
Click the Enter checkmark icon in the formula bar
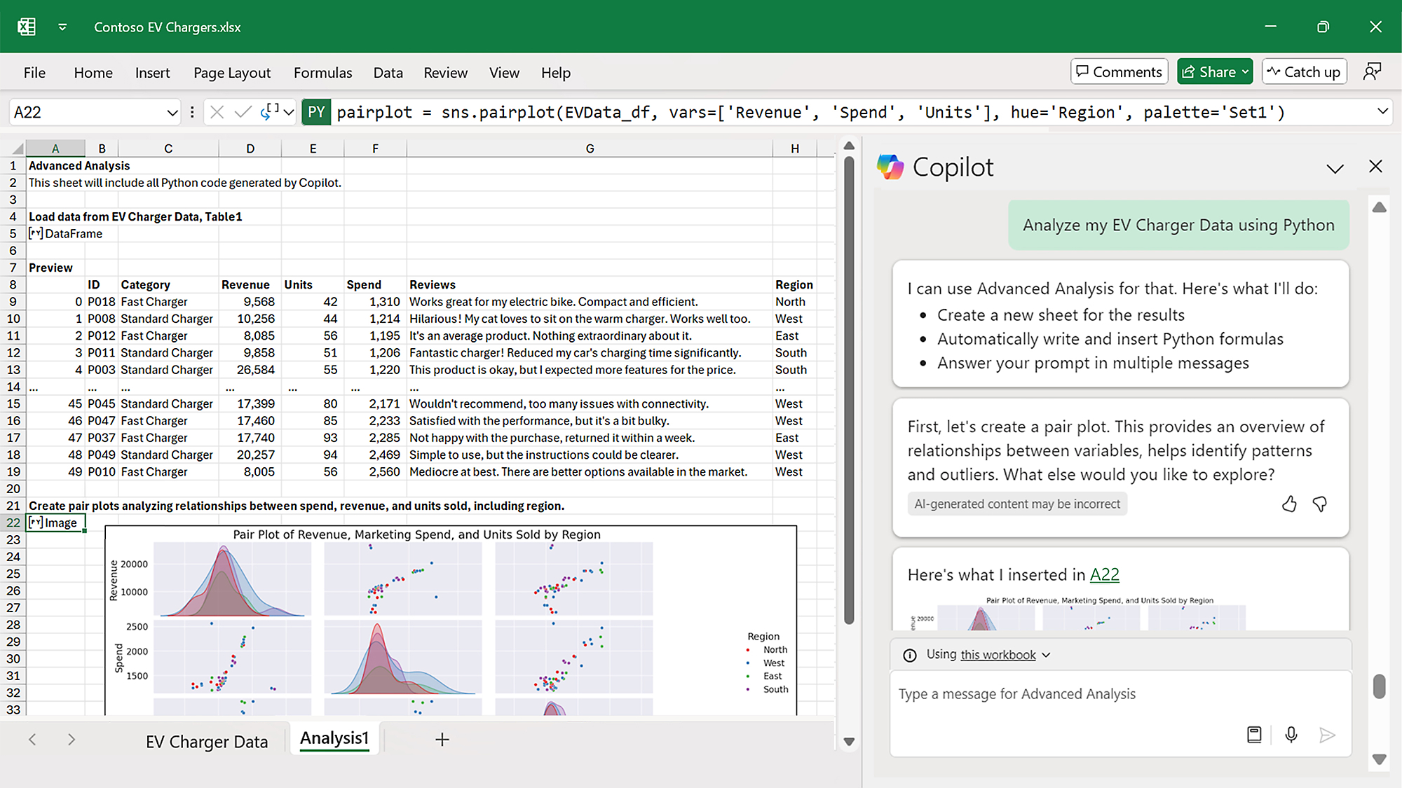pos(243,111)
